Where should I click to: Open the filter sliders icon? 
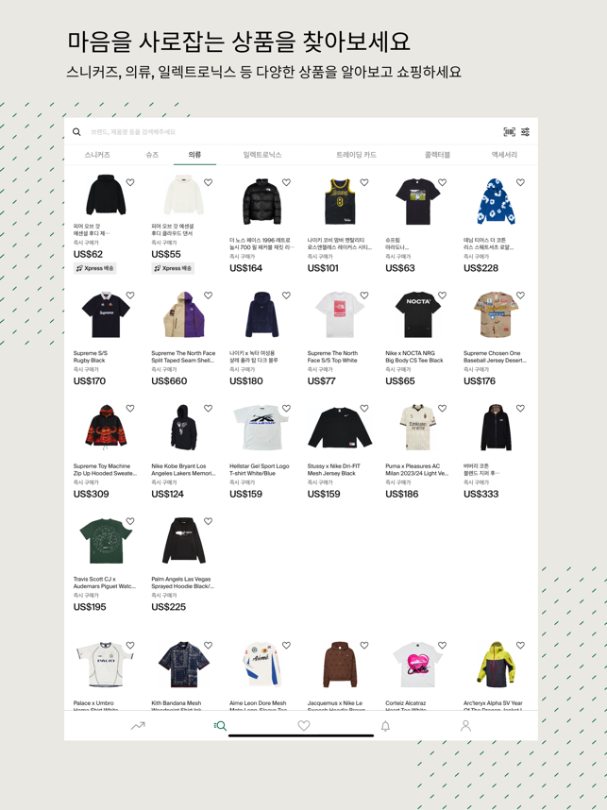pos(526,132)
